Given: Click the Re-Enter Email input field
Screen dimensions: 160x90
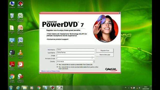Looking at the screenshot, I should (x=75, y=58).
